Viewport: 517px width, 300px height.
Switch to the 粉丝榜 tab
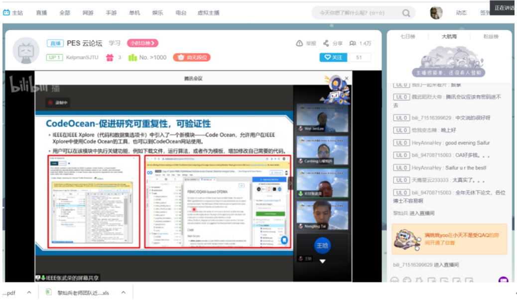[x=491, y=36]
